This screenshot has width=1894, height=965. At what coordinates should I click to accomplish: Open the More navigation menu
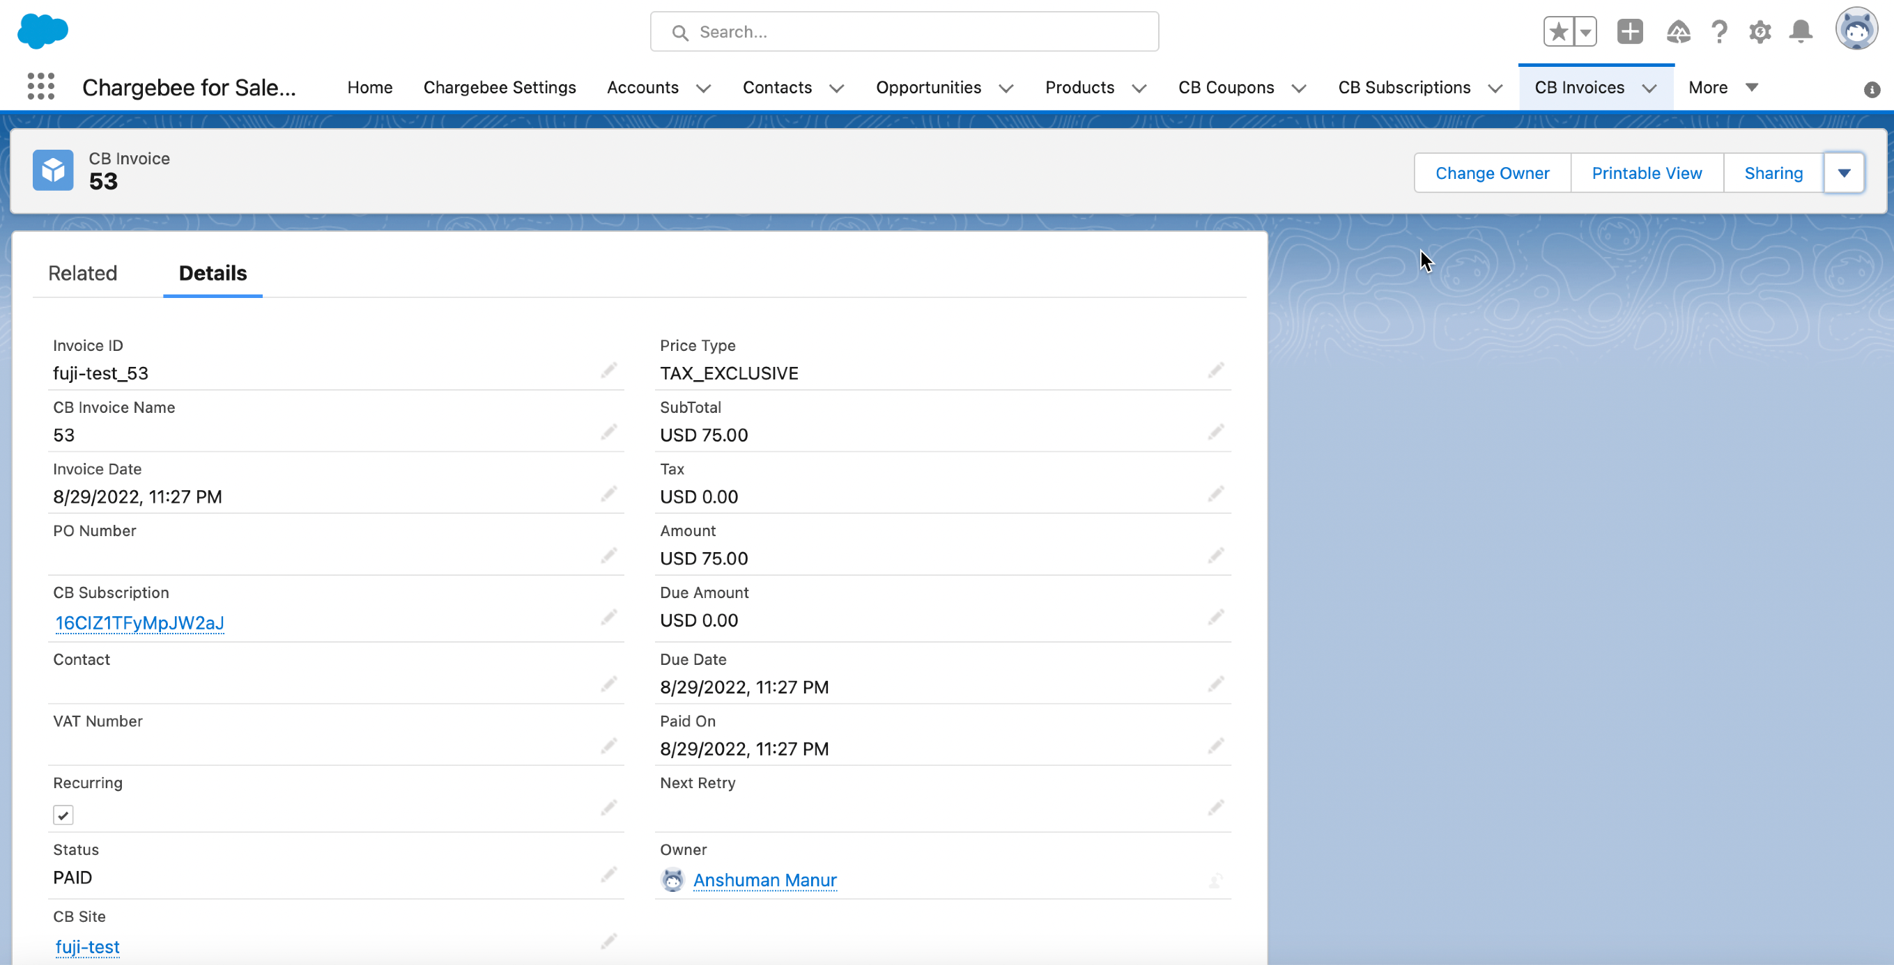[1722, 88]
